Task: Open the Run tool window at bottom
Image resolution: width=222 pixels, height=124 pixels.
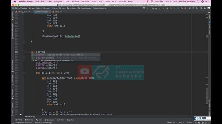Action: 70,120
